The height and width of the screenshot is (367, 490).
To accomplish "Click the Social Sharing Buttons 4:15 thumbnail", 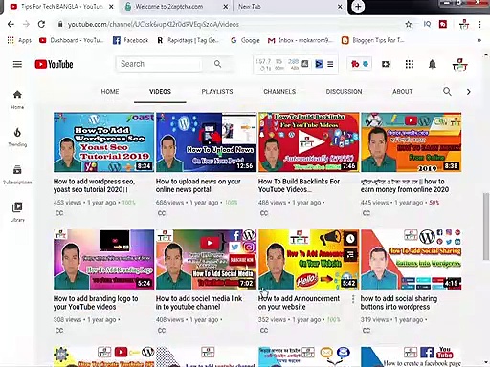I will click(x=412, y=259).
